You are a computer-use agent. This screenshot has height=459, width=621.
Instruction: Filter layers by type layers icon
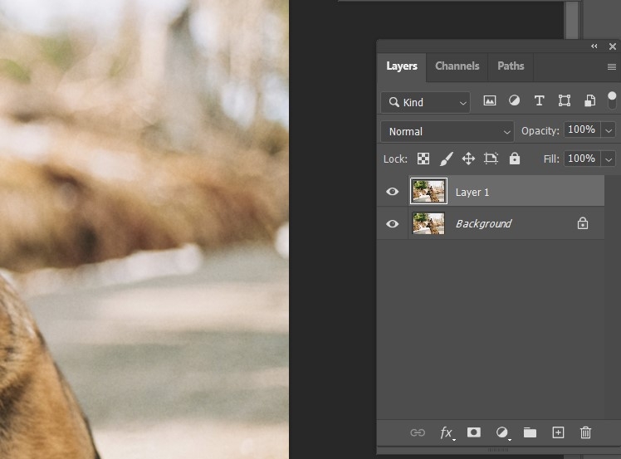coord(539,100)
